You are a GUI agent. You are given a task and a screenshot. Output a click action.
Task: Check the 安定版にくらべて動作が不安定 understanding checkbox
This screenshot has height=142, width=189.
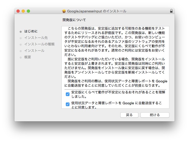(68, 94)
